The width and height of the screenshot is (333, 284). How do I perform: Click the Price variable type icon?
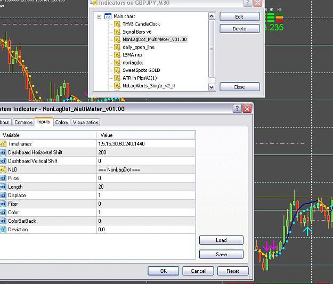(3, 178)
